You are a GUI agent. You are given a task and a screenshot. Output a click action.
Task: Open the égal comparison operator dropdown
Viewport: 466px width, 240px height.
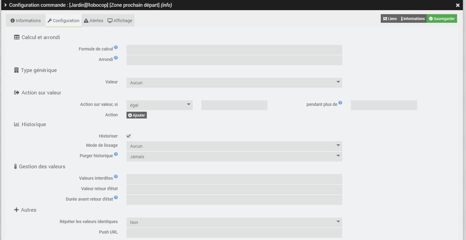(x=159, y=105)
